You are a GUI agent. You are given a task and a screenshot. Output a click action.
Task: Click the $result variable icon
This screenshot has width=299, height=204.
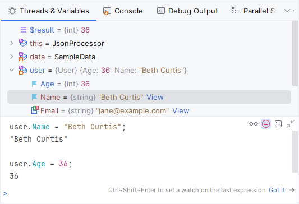pyautogui.click(x=24, y=30)
